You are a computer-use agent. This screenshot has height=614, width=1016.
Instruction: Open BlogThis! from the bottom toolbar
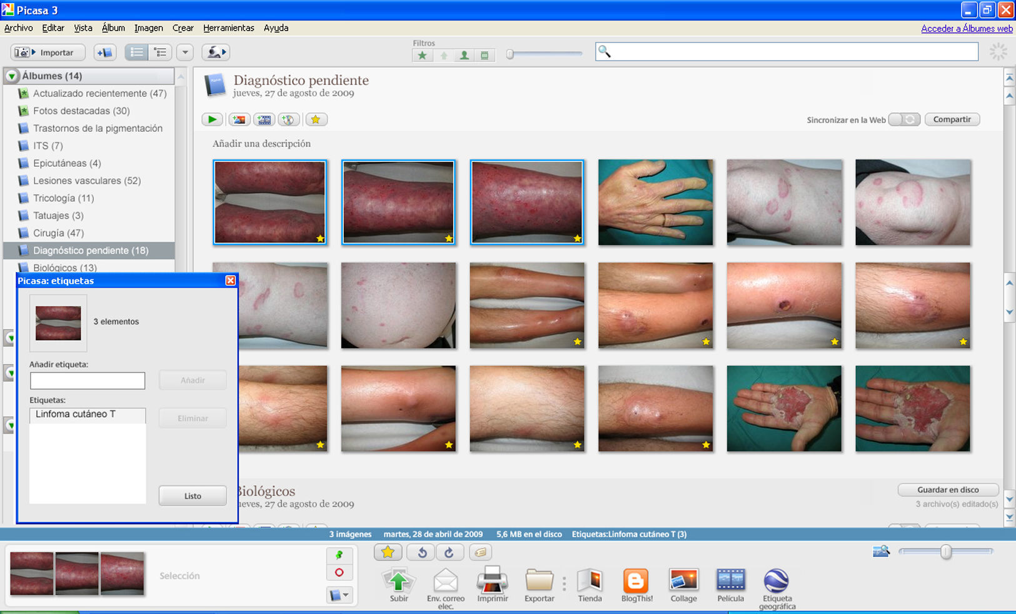(636, 581)
